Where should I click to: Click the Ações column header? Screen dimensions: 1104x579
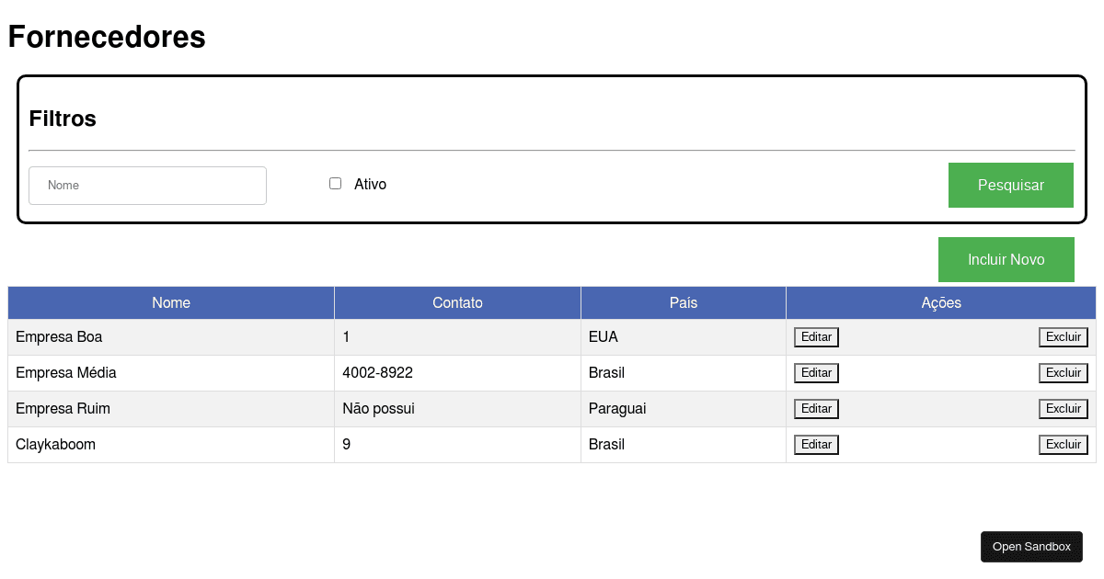[x=940, y=302]
